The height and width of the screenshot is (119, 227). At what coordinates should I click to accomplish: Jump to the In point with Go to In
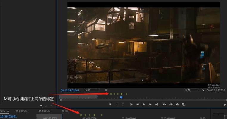pyautogui.click(x=131, y=104)
